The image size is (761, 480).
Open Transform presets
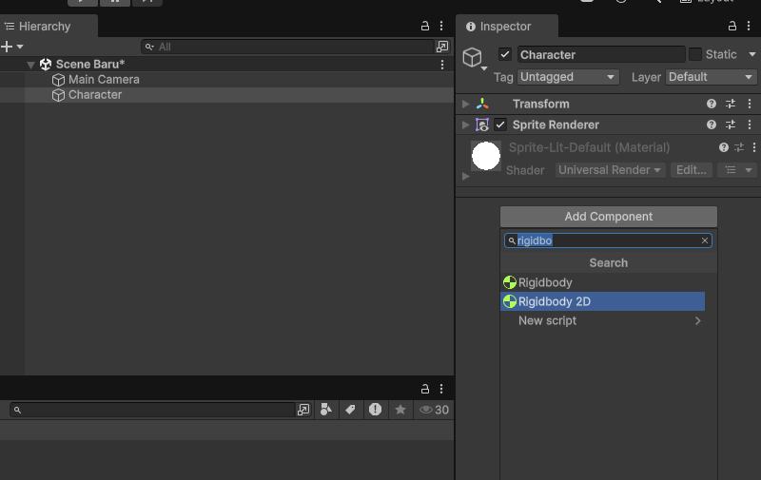click(x=731, y=104)
